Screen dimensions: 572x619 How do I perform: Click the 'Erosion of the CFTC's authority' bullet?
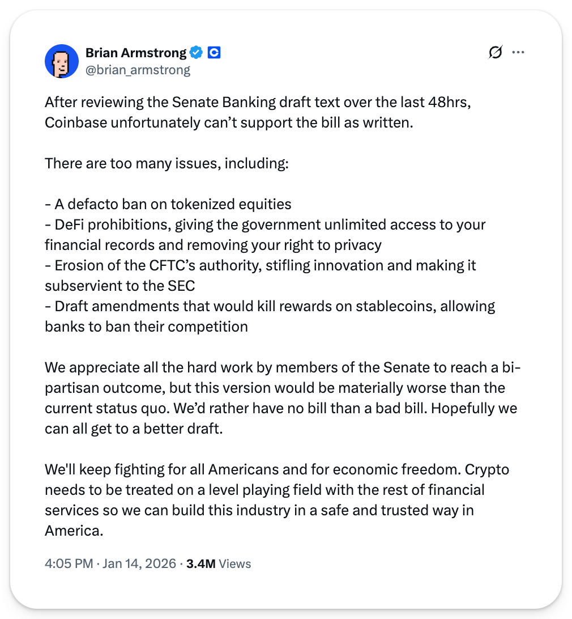[261, 265]
